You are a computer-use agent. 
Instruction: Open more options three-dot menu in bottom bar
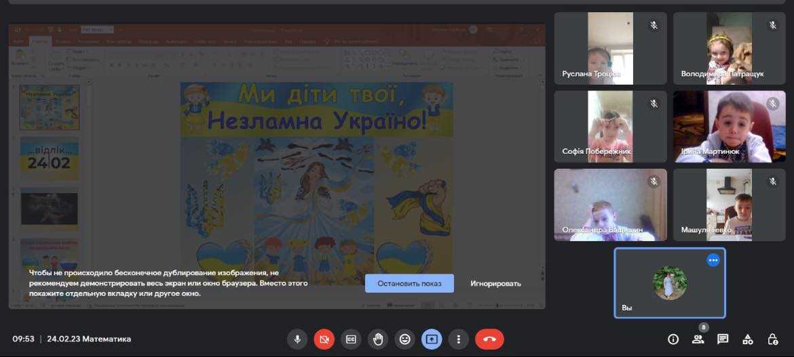click(x=459, y=339)
